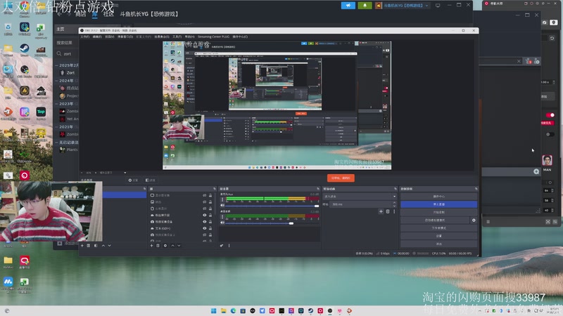This screenshot has height=316, width=563.
Task: Adjust transition duration 300 ms spinner
Action: [x=362, y=204]
